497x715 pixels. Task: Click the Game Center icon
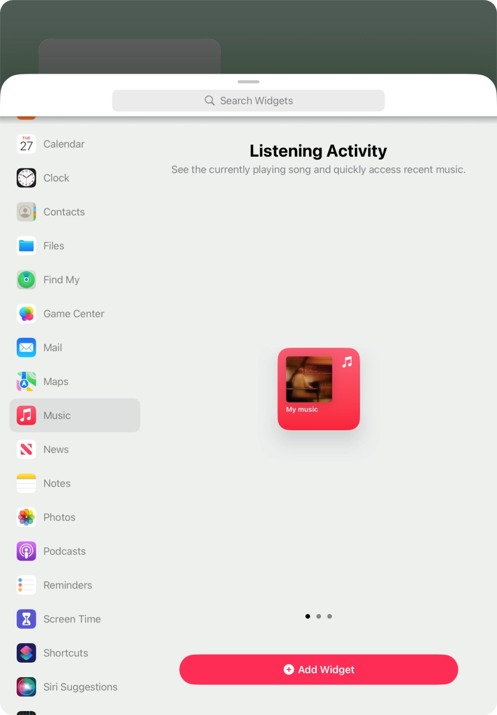(26, 313)
